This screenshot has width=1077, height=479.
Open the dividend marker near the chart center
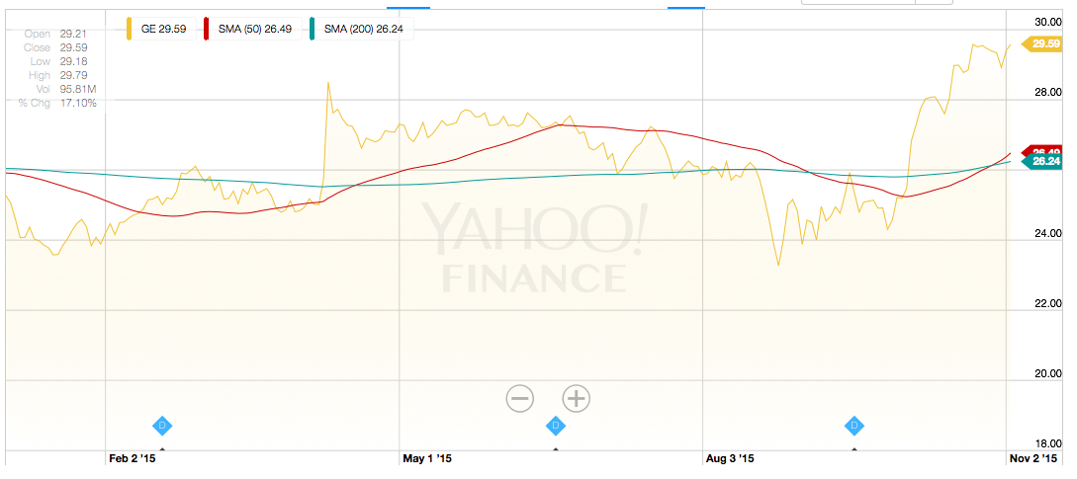point(556,426)
